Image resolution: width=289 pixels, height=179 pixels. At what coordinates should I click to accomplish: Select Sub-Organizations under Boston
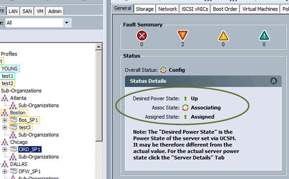click(x=39, y=135)
